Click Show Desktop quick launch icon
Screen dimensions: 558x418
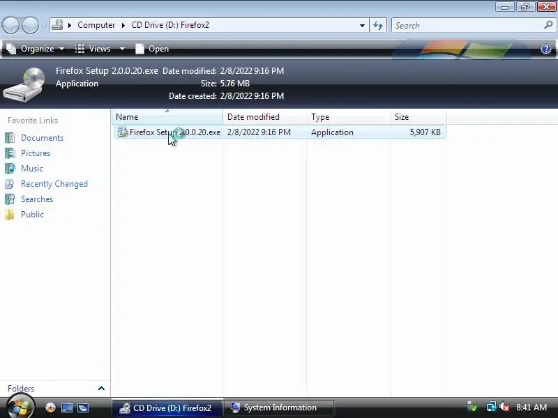pyautogui.click(x=66, y=408)
